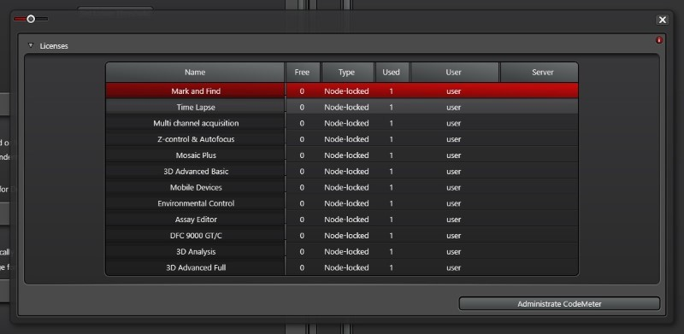Sort by the Name column header
The width and height of the screenshot is (684, 334).
click(195, 73)
